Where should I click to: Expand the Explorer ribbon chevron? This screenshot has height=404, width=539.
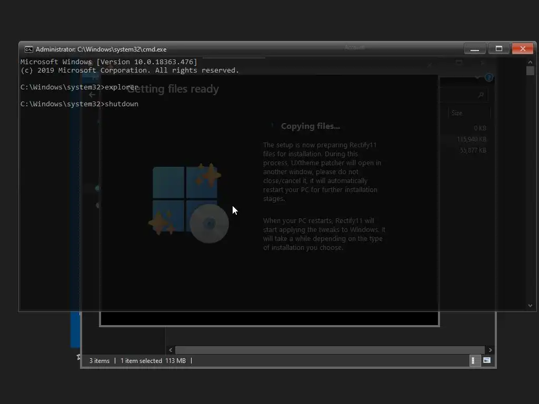[477, 78]
